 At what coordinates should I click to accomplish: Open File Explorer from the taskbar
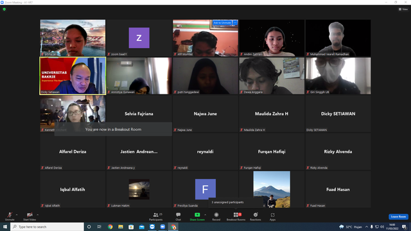pos(121,227)
